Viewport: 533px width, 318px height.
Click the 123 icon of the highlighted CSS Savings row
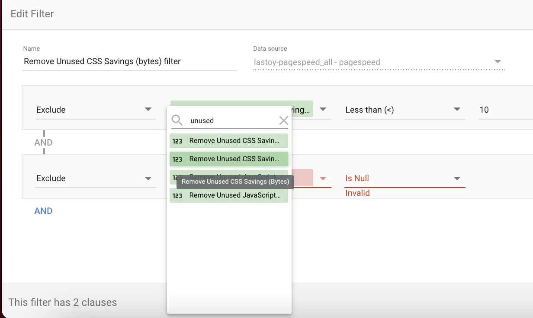[177, 159]
